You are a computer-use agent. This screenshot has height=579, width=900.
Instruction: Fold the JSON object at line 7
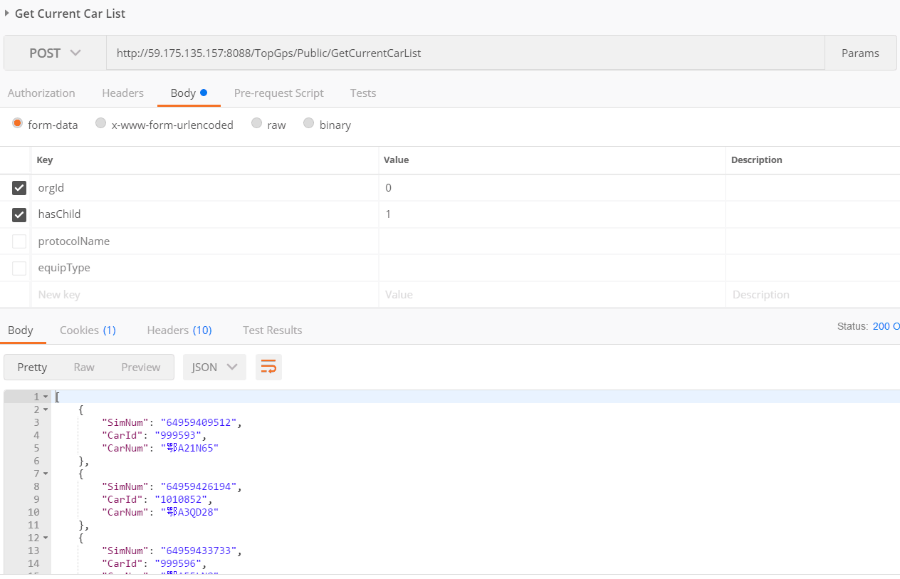point(46,474)
